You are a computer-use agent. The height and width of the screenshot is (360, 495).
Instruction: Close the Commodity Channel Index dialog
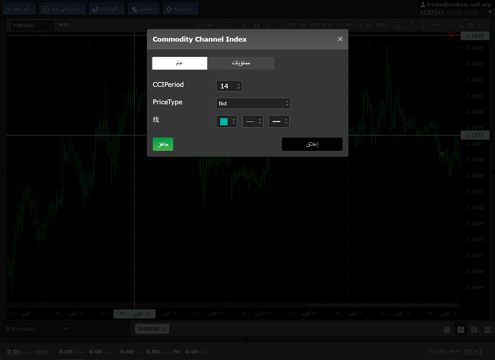point(340,39)
